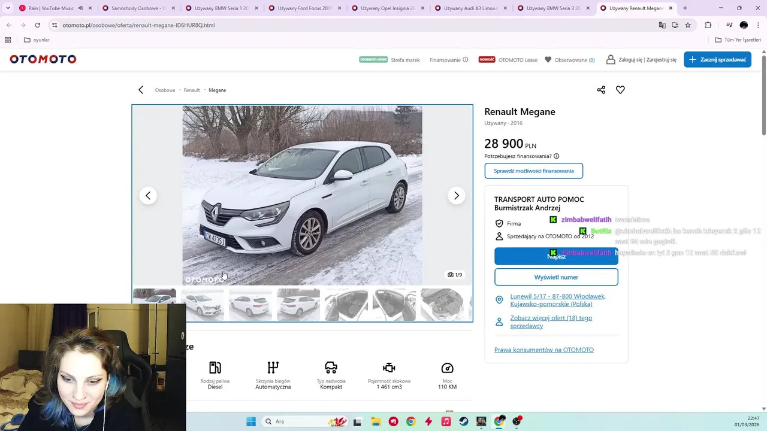Open browser extensions puzzle icon
767x431 pixels.
tap(708, 25)
